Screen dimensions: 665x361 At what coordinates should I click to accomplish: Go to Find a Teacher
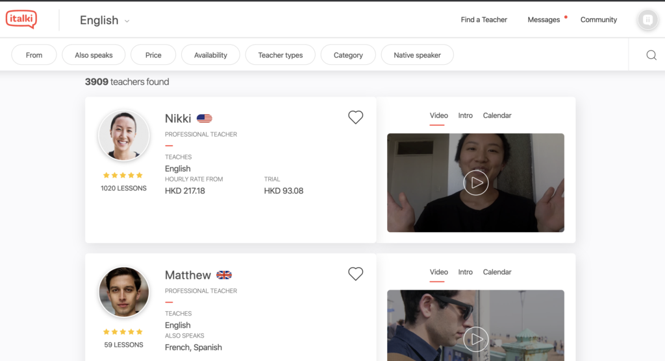(x=484, y=19)
